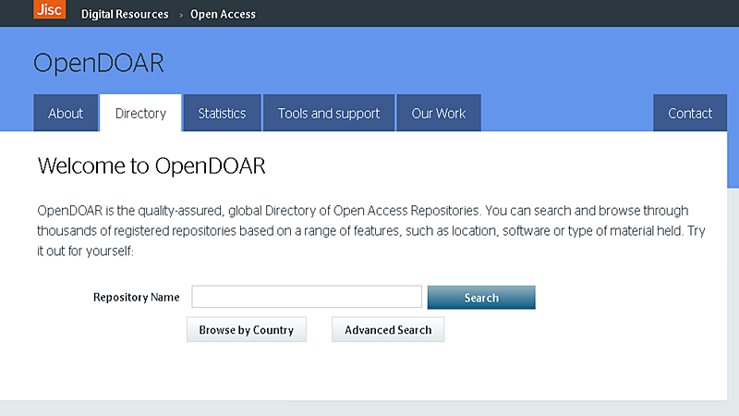Viewport: 739px width, 416px height.
Task: Click the paragraph starting 'OpenDOAR is the quality-assured'
Action: click(x=371, y=230)
